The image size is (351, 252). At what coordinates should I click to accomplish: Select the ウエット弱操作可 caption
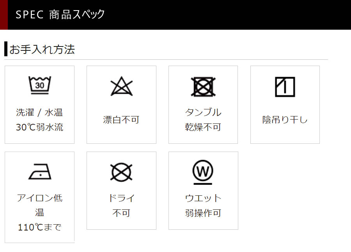pyautogui.click(x=203, y=206)
